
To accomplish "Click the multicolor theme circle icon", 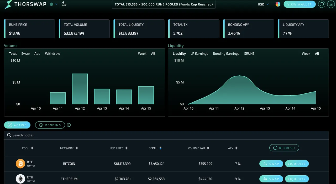I will click(x=278, y=4).
